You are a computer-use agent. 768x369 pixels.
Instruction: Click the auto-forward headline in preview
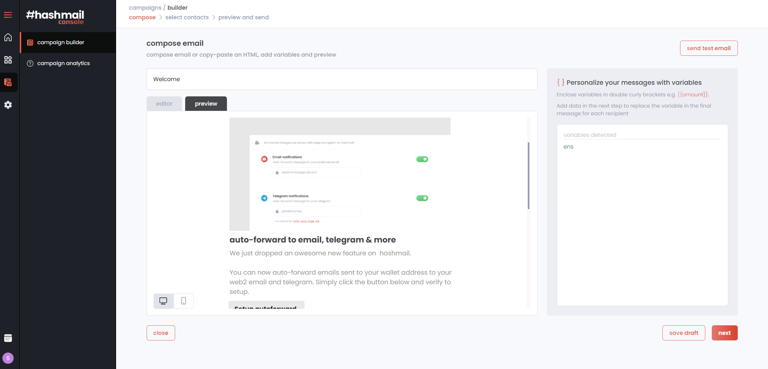pos(313,240)
